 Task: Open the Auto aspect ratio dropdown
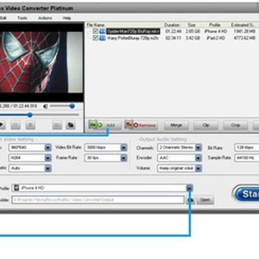click(48, 168)
